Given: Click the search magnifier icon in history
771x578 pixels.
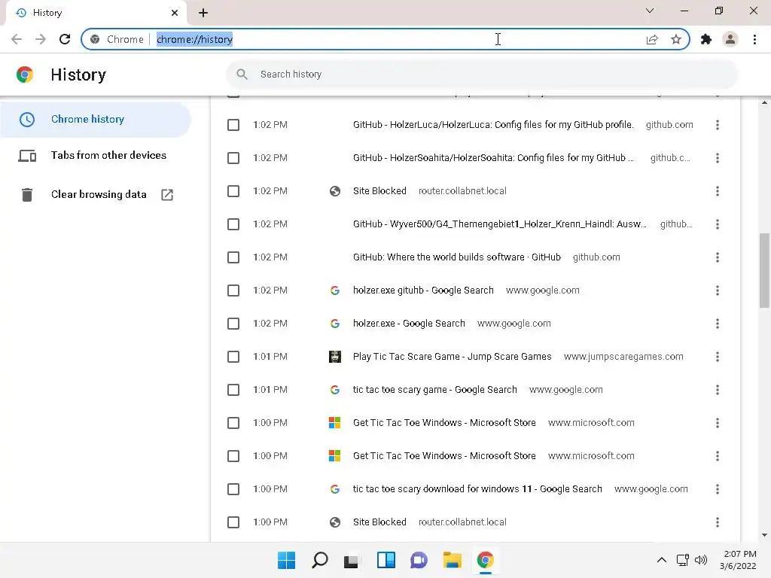Looking at the screenshot, I should click(x=242, y=75).
